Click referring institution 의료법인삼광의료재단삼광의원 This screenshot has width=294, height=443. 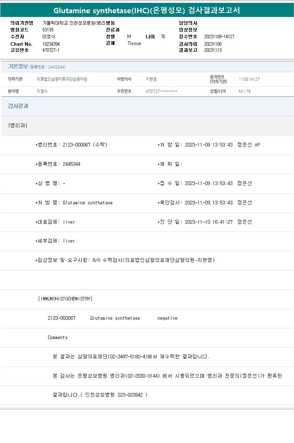click(x=62, y=79)
